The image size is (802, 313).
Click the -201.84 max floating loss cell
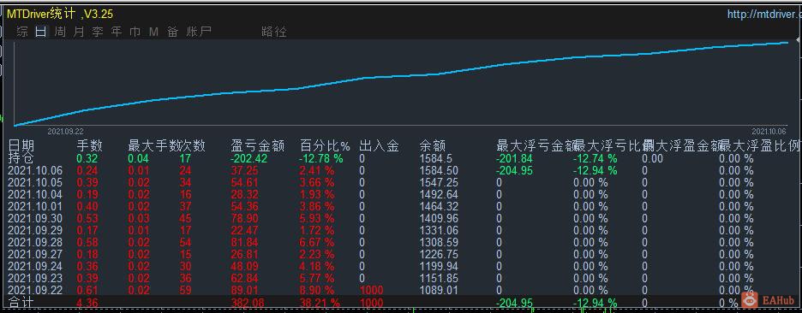[x=514, y=159]
